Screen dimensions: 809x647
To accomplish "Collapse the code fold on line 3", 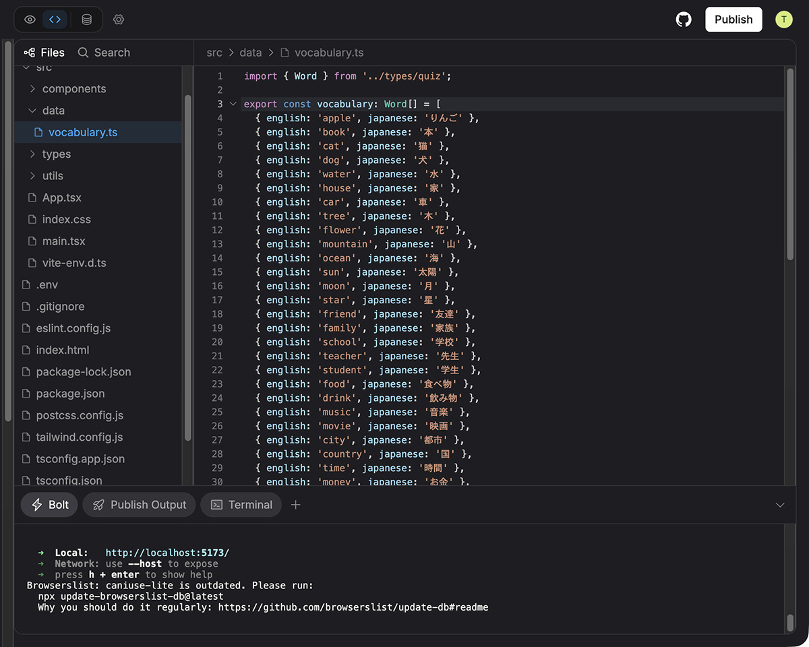I will pos(233,104).
